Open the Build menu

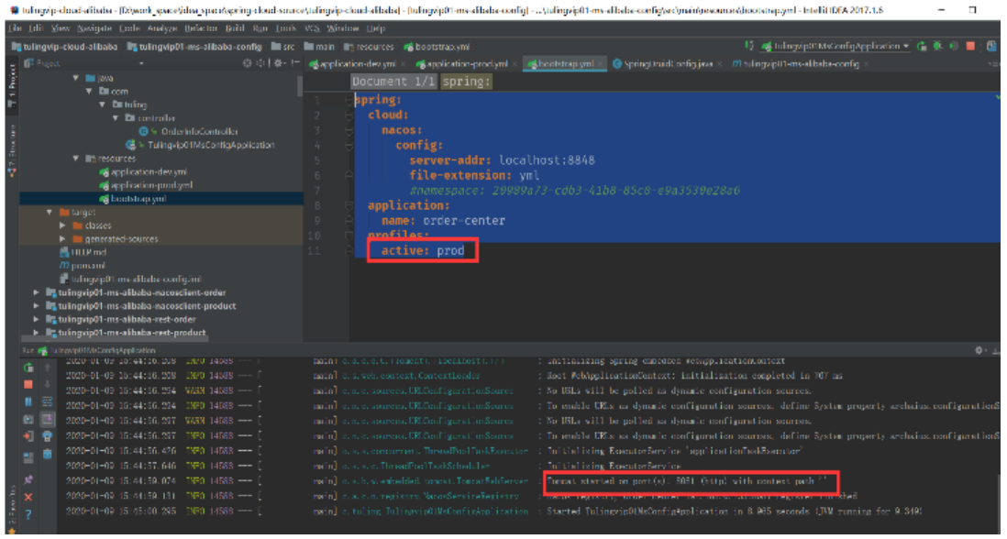coord(235,28)
